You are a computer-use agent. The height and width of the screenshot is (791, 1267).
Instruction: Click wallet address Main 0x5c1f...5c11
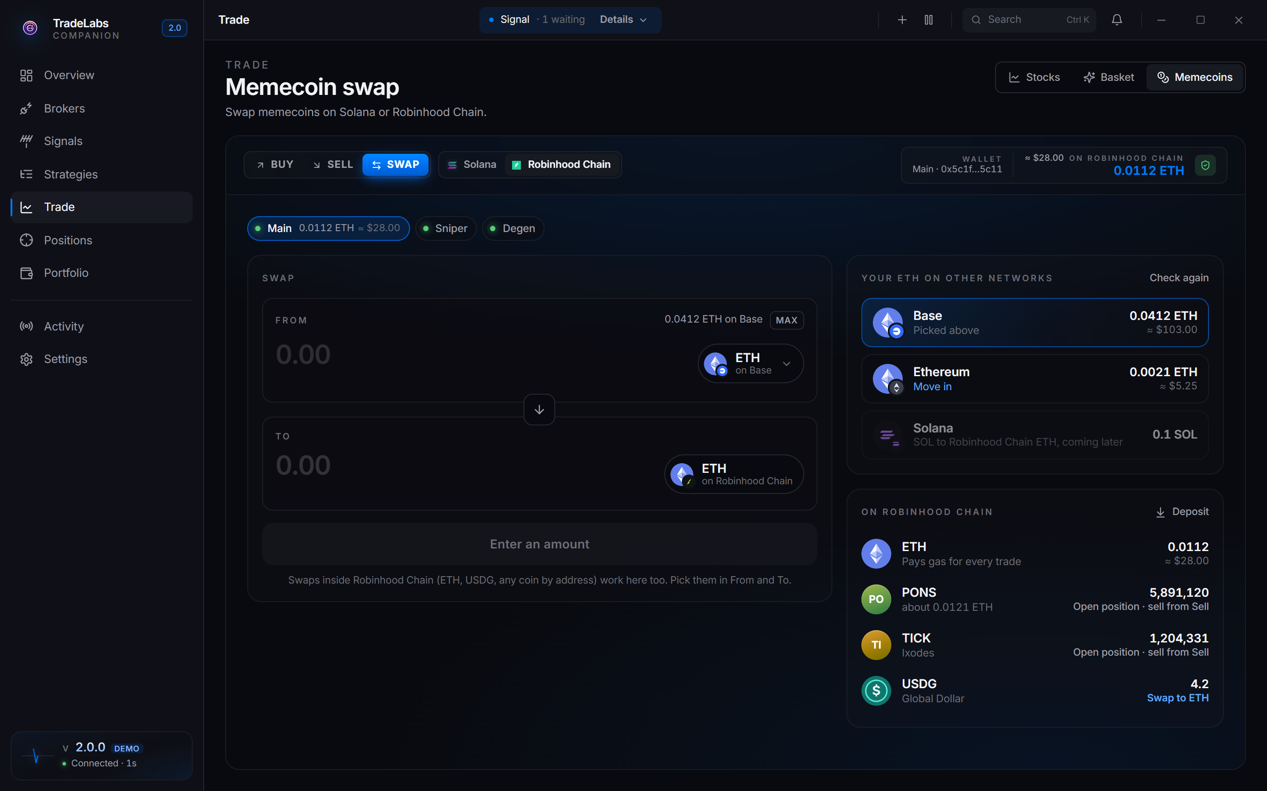pos(957,170)
